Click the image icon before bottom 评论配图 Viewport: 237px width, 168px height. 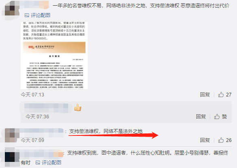[x=38, y=163]
